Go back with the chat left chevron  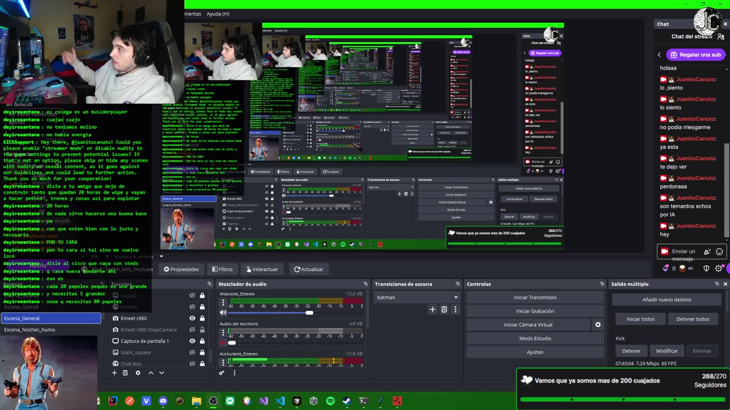pos(659,55)
